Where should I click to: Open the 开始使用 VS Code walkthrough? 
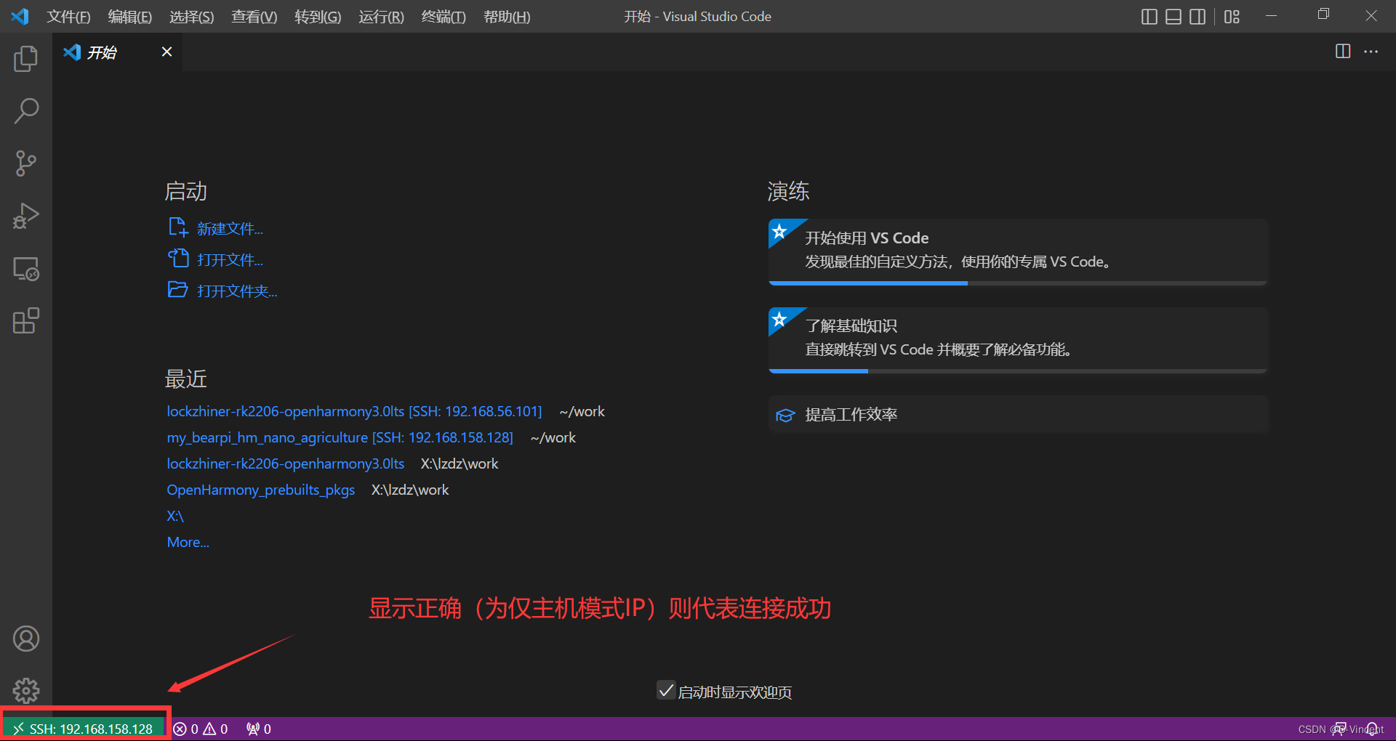pyautogui.click(x=1018, y=251)
